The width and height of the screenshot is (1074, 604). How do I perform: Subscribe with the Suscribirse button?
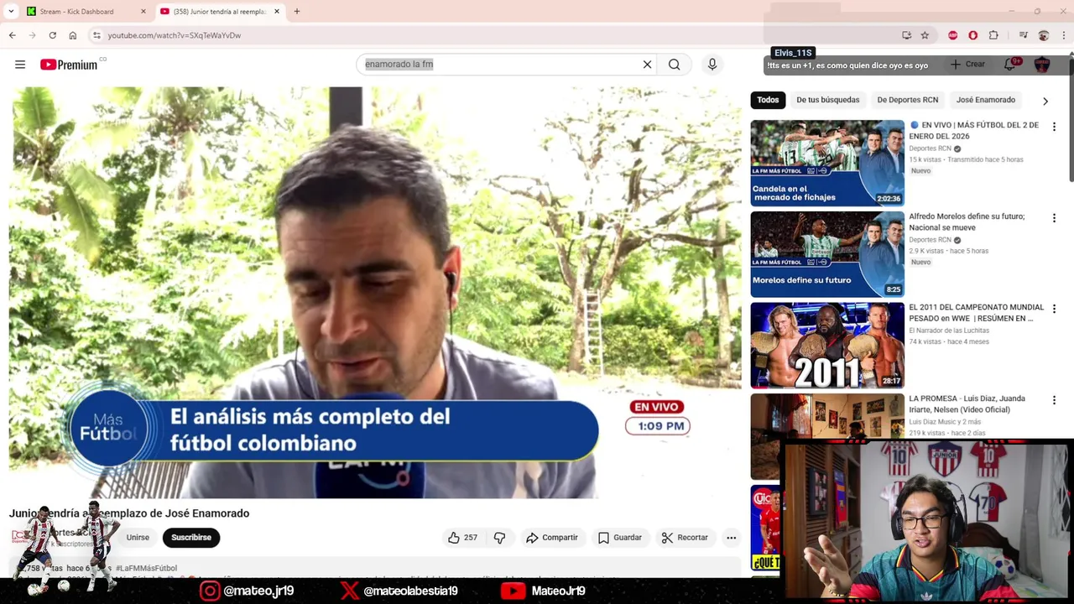[x=191, y=538]
